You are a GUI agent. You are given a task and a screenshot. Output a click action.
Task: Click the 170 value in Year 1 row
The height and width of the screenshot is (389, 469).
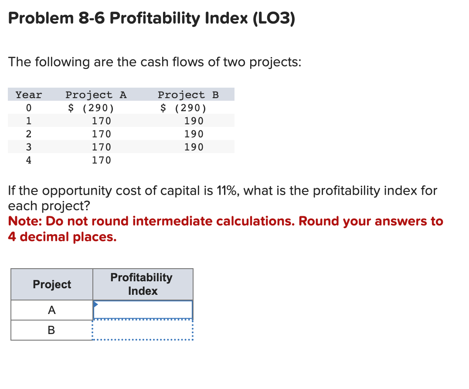[x=101, y=121]
